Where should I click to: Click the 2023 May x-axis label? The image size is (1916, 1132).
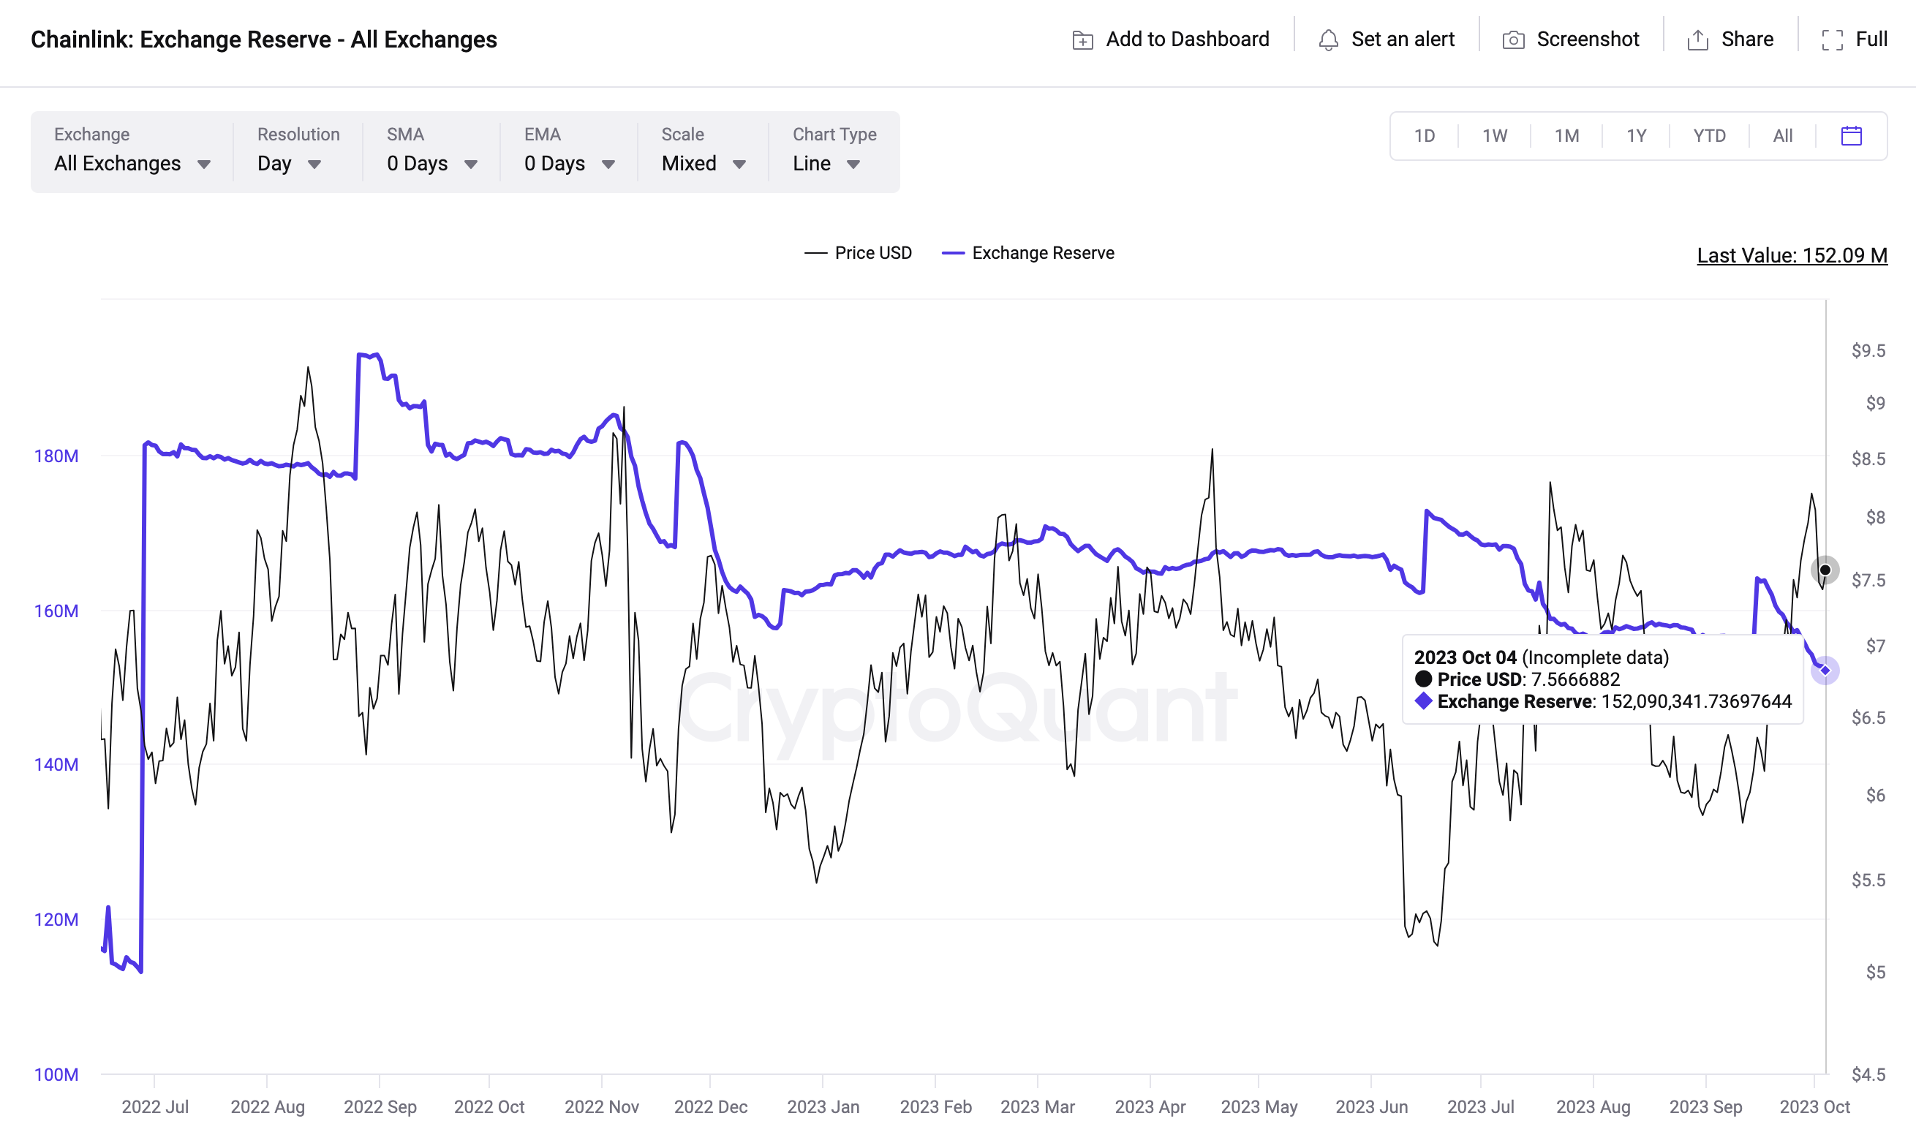pos(1259,1107)
